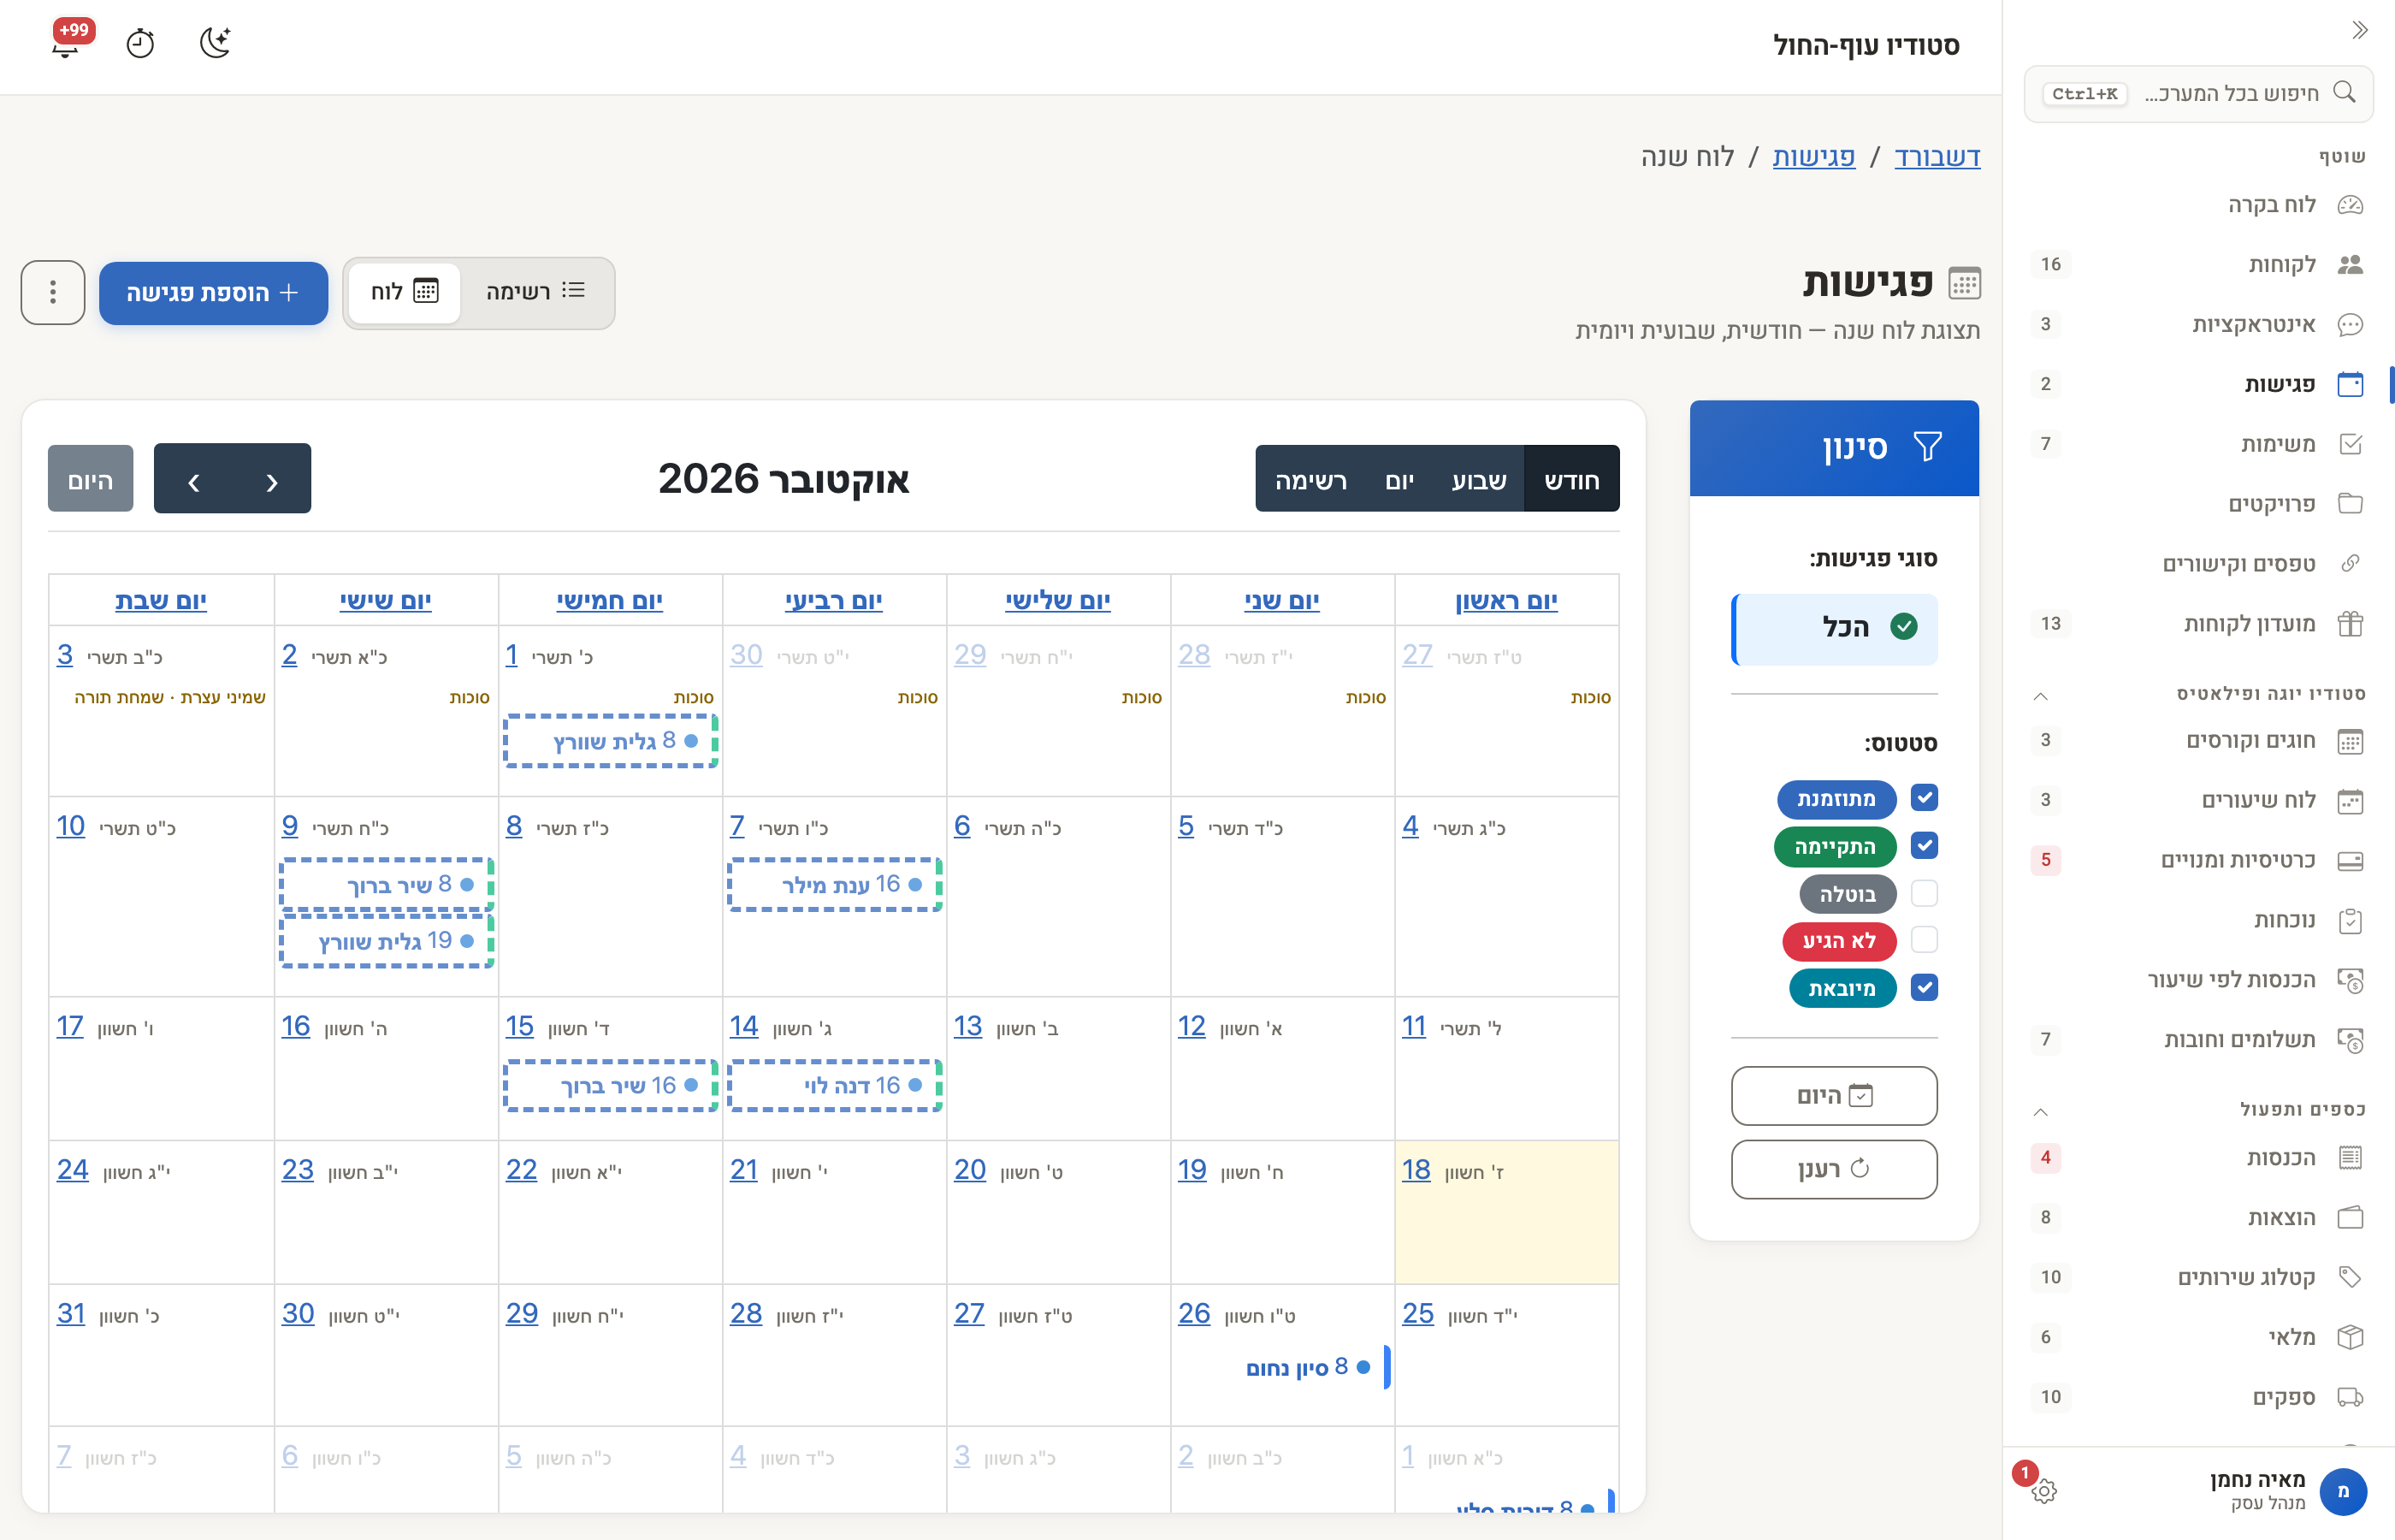
Task: Focus the global search input field
Action: tap(2198, 94)
